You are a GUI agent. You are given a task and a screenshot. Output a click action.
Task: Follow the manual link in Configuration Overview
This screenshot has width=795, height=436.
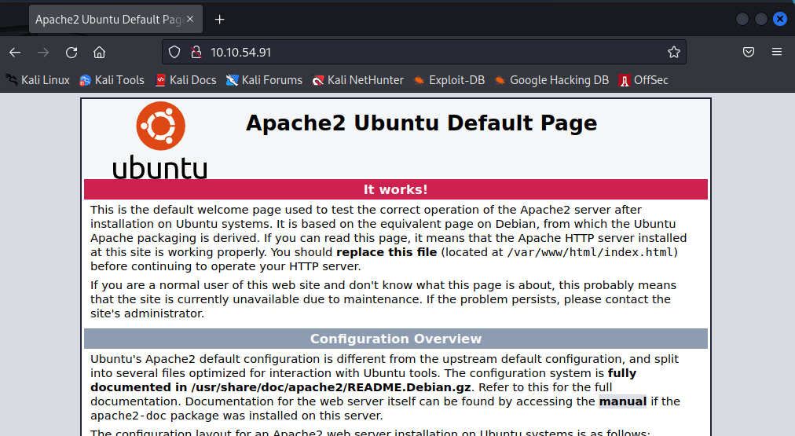[x=623, y=401]
